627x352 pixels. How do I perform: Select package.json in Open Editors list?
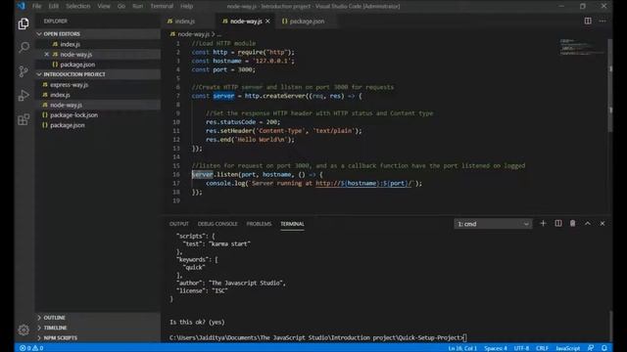tap(98, 65)
